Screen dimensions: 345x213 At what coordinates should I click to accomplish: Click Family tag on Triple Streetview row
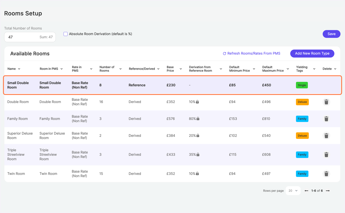pos(302,155)
